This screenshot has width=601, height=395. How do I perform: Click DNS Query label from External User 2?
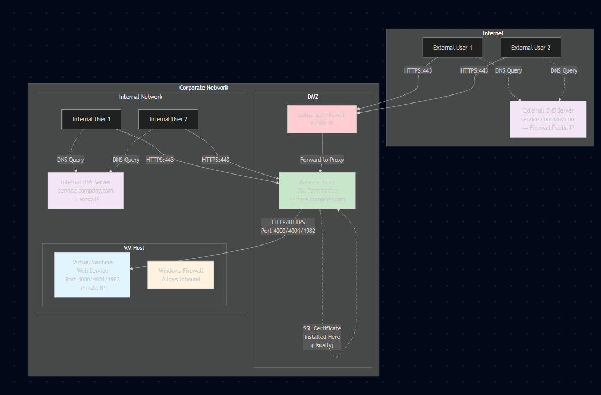coord(564,70)
